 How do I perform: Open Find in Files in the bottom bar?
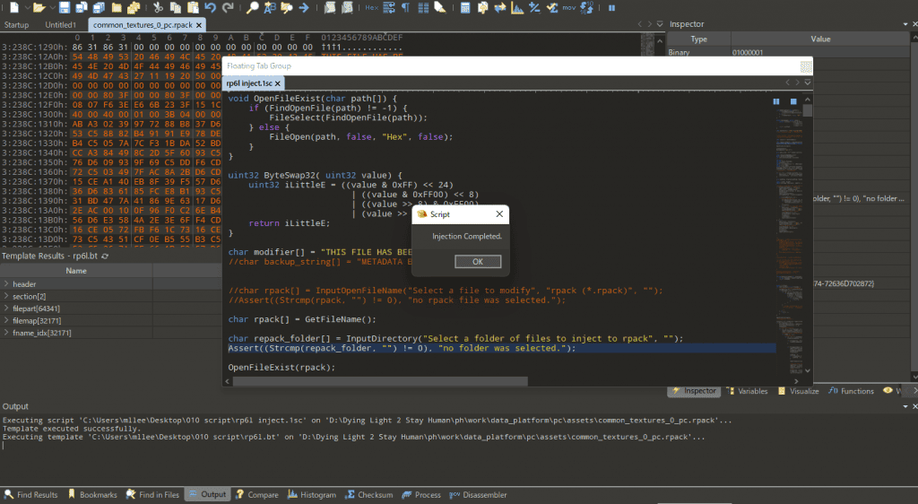(152, 495)
